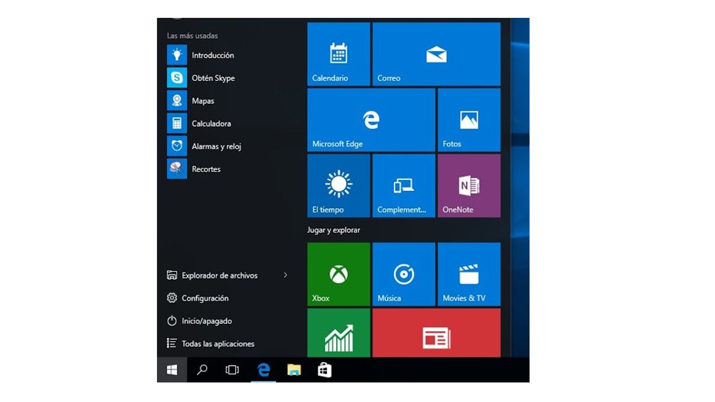715x402 pixels.
Task: Open the Store from taskbar
Action: click(325, 370)
